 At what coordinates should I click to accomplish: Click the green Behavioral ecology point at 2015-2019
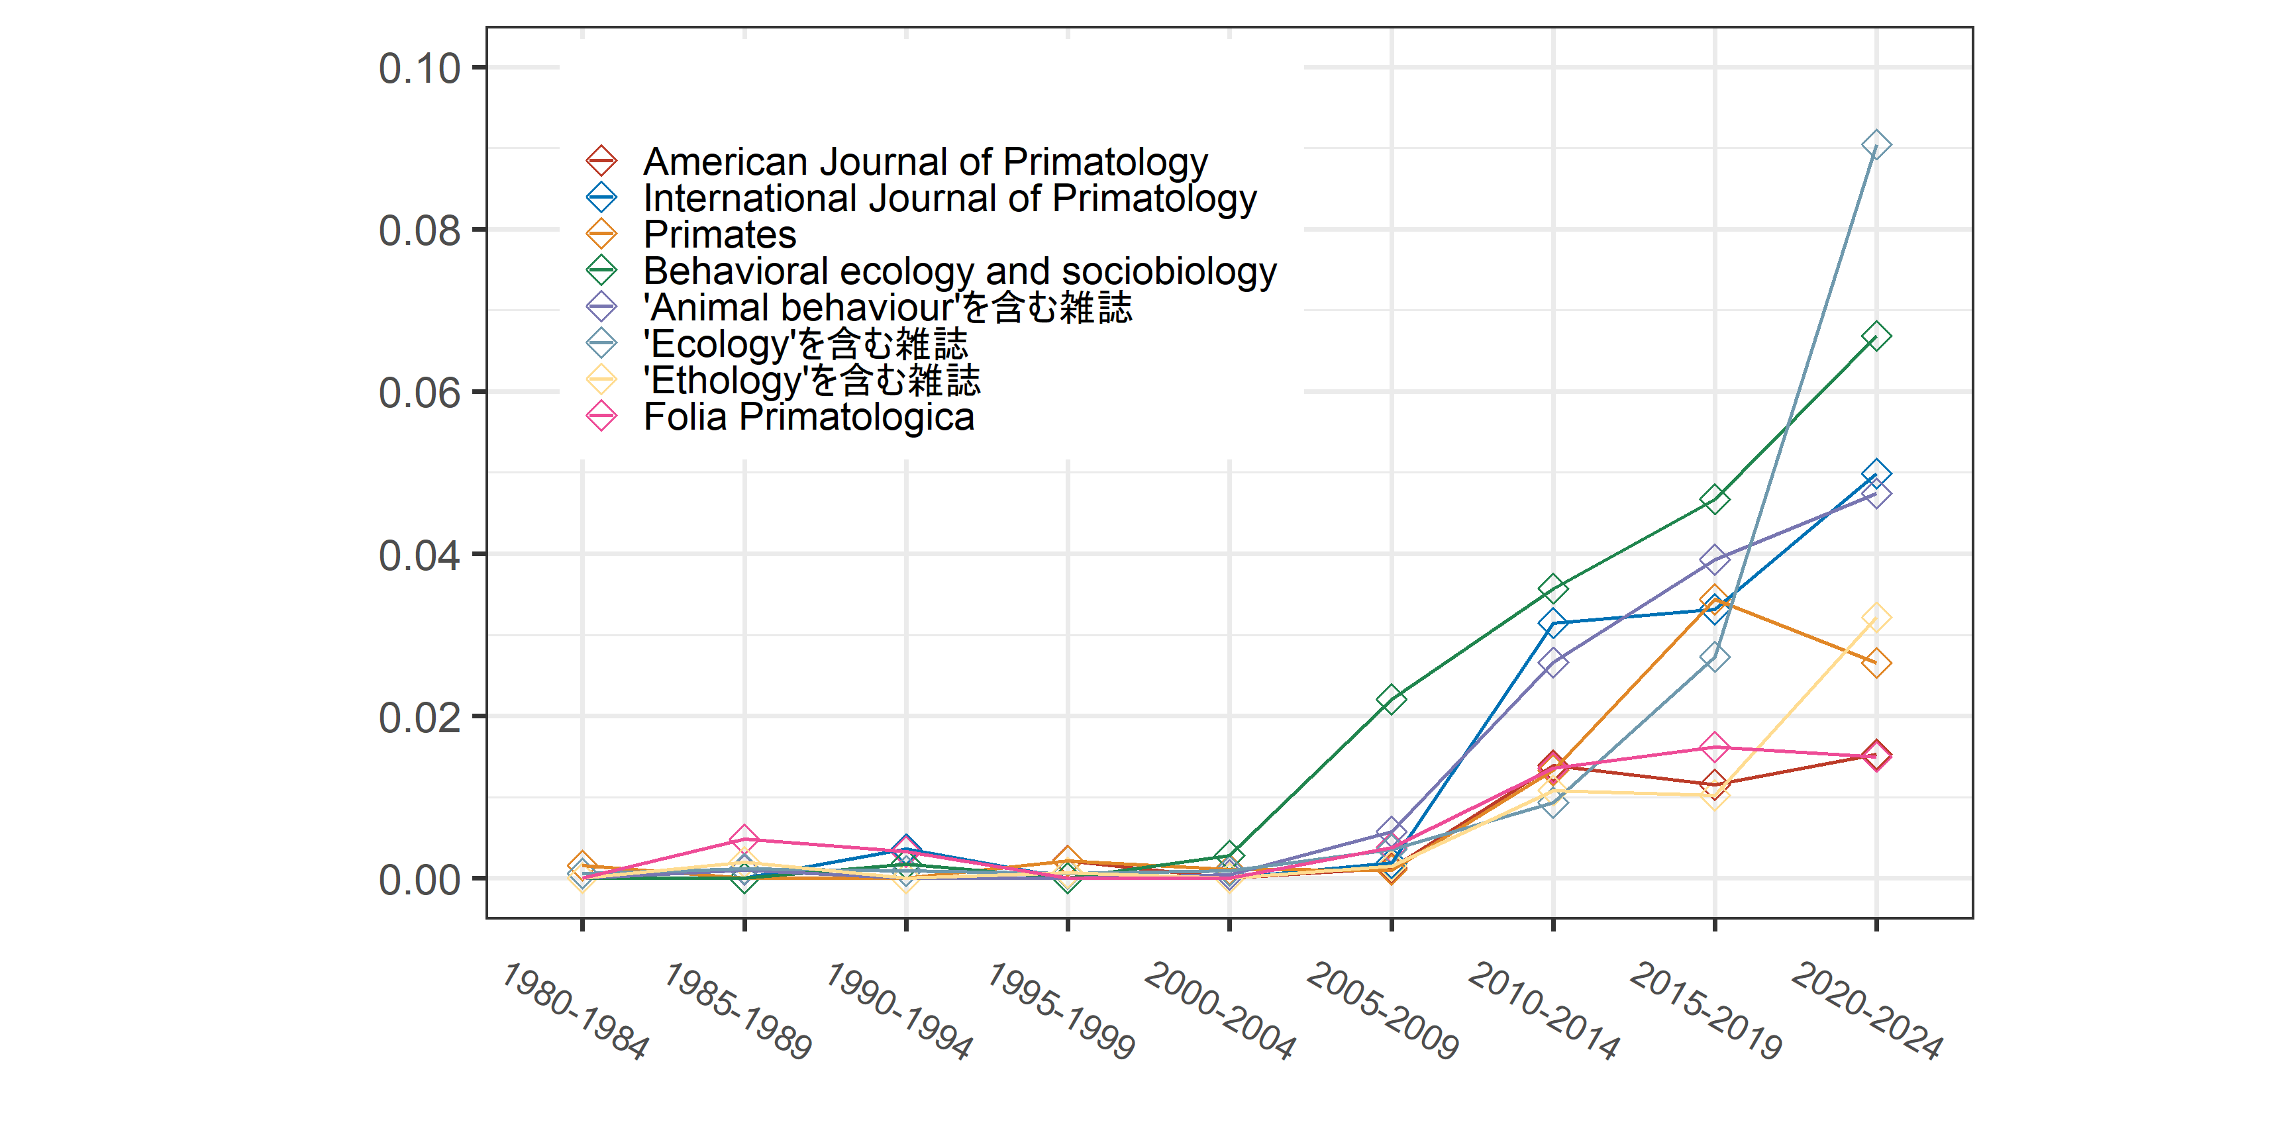(x=1715, y=499)
